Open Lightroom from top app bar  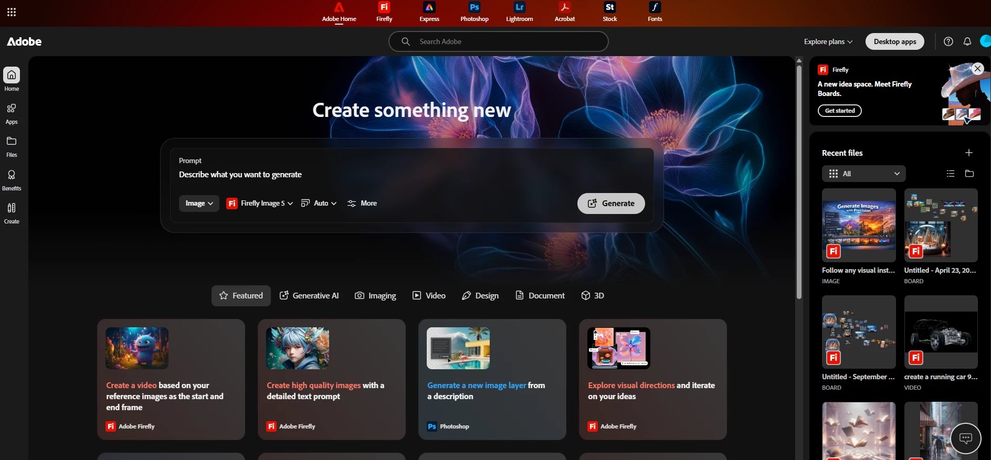(x=520, y=13)
